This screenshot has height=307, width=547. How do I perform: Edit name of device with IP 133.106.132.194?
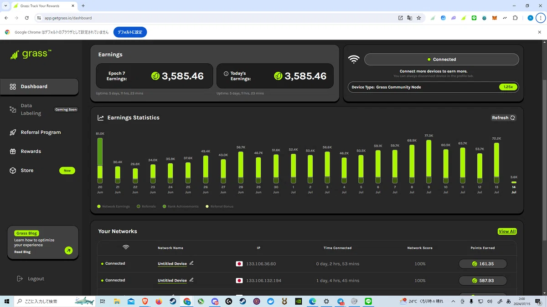click(x=191, y=280)
